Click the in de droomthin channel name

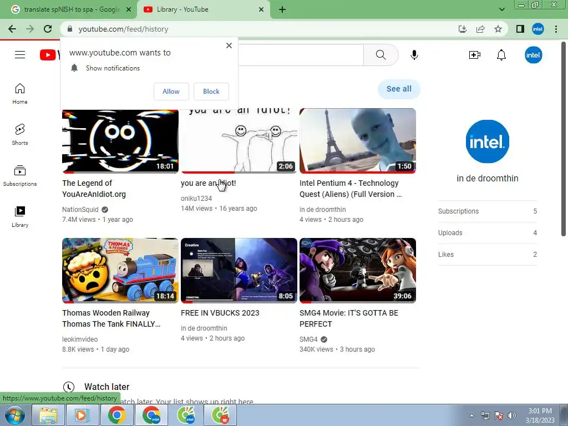pyautogui.click(x=487, y=178)
